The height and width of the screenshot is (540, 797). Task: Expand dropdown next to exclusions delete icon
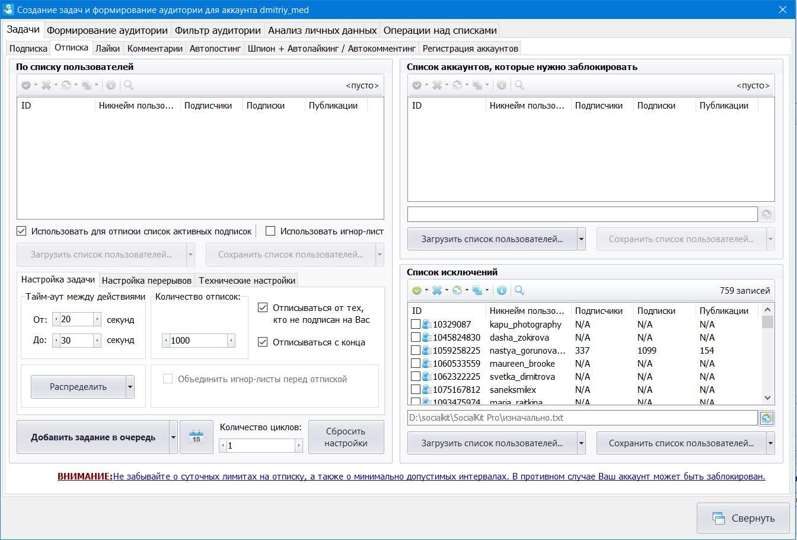point(447,290)
